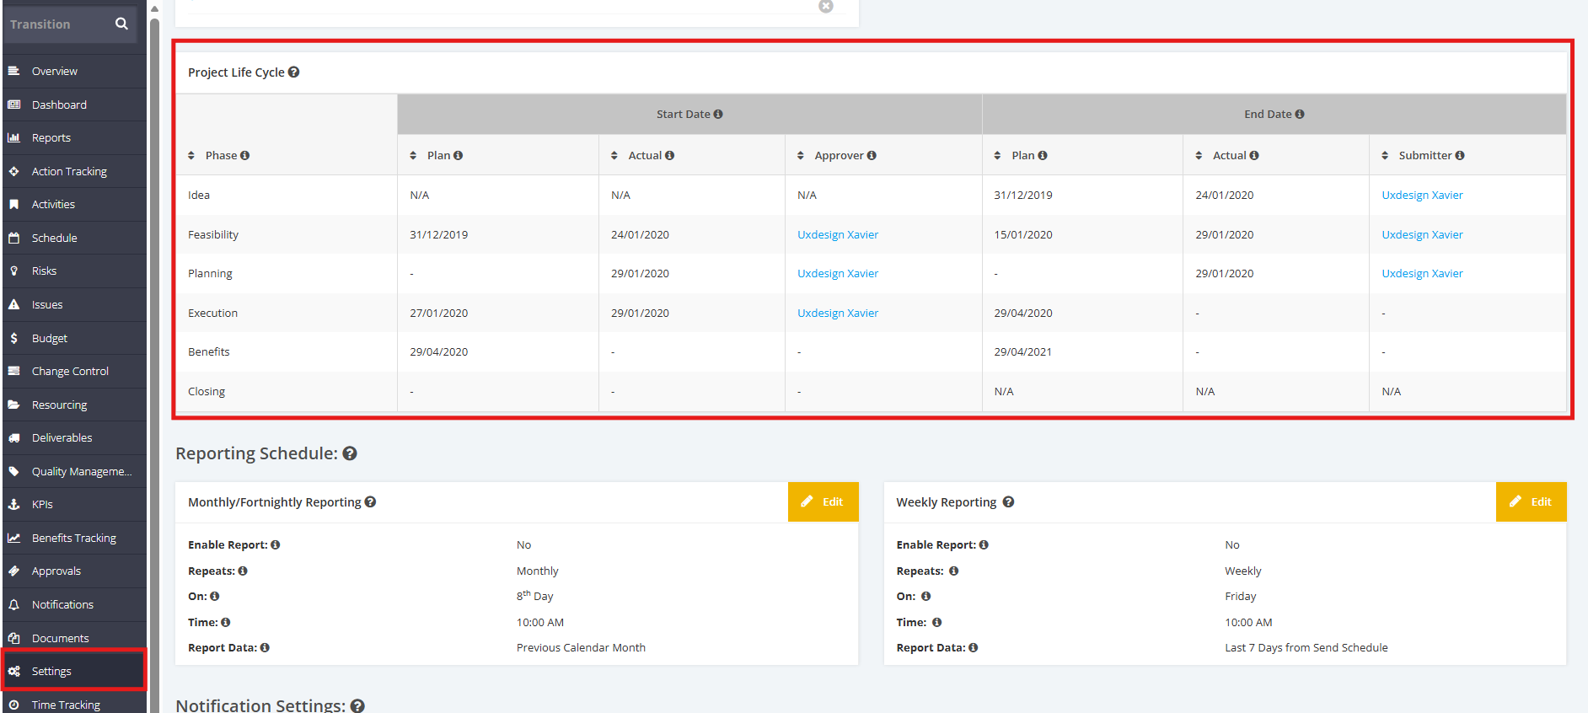Click the Monthly/Fortnightly Reporting help icon
This screenshot has height=713, width=1588.
[370, 502]
